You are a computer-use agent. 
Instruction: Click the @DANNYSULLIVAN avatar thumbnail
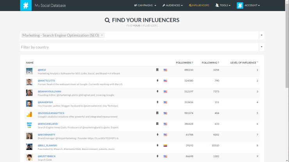(29, 93)
